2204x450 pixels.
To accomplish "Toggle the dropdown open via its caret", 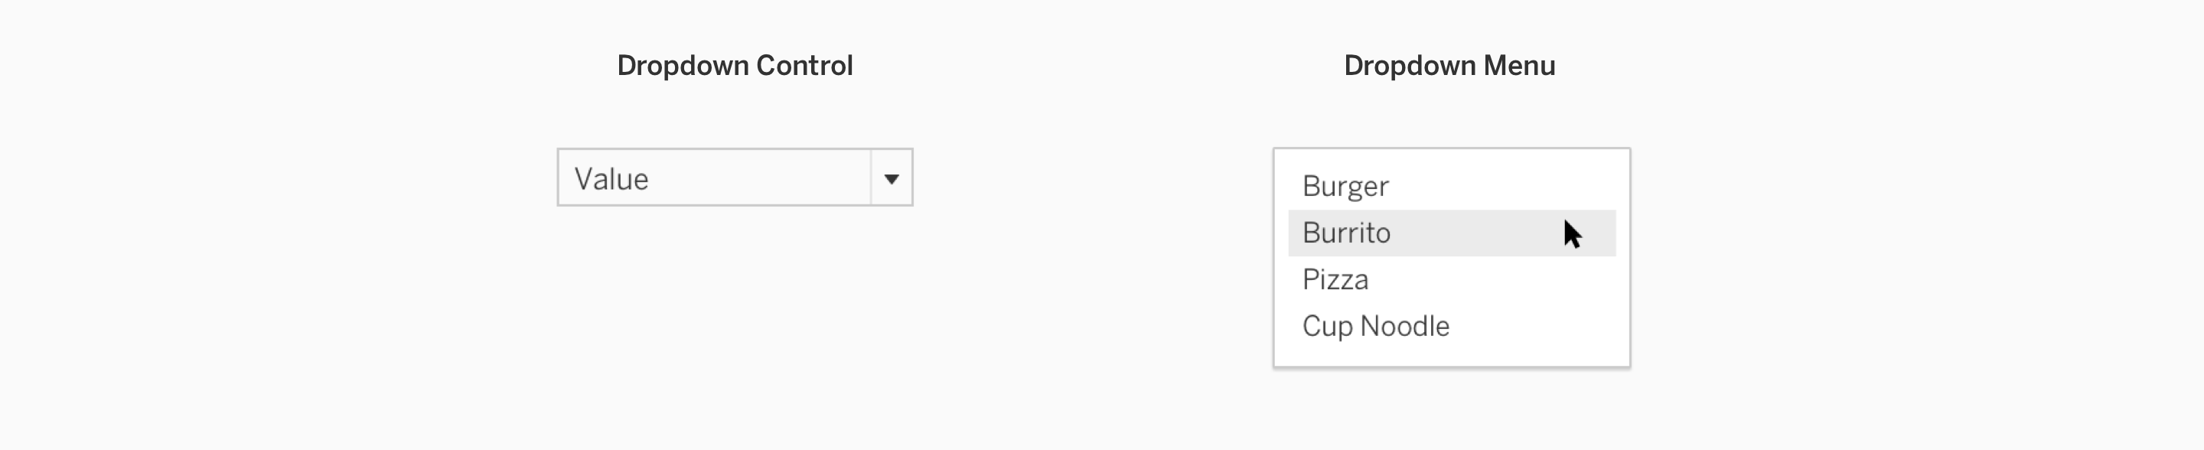I will (x=892, y=179).
